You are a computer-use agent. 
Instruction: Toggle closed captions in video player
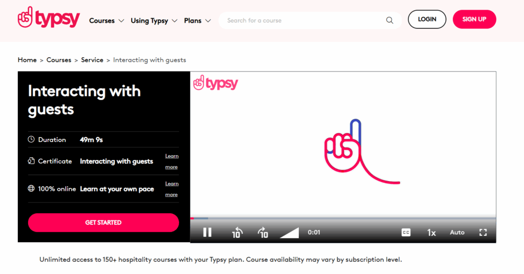point(406,232)
